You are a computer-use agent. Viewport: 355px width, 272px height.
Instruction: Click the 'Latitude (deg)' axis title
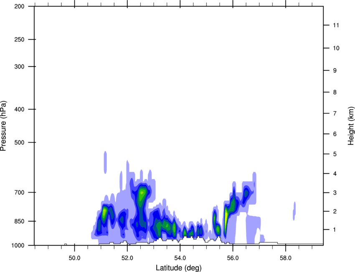179,268
